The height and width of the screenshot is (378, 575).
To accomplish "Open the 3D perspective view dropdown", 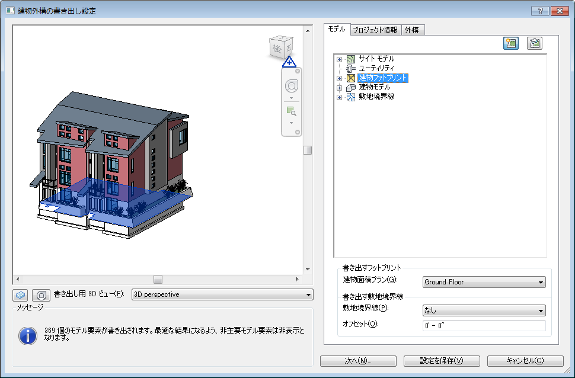I will coord(222,295).
